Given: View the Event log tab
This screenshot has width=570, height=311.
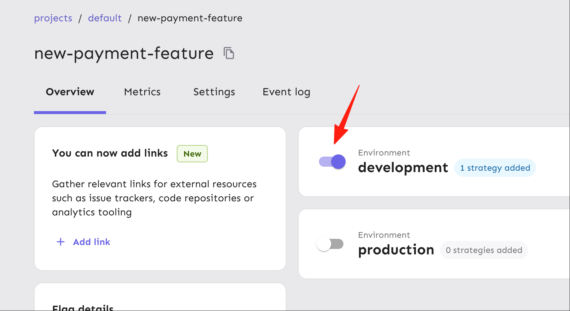Looking at the screenshot, I should tap(286, 92).
